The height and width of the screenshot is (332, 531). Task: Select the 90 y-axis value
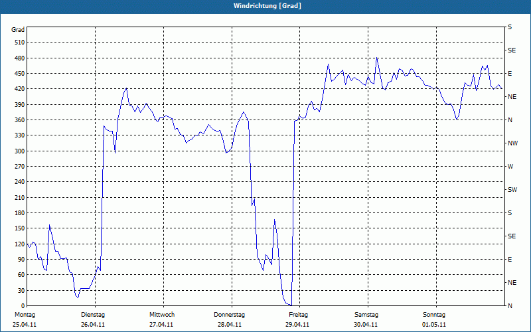pos(21,260)
